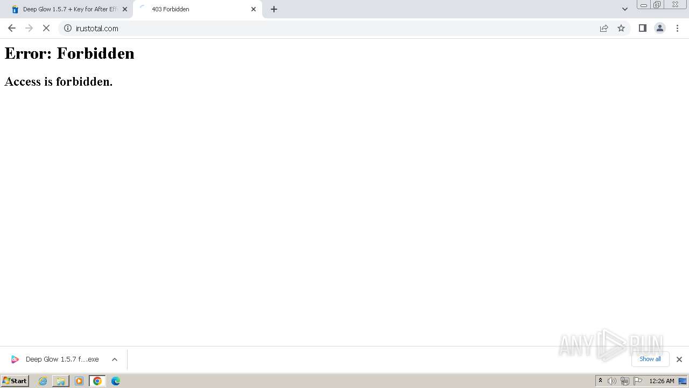Screen dimensions: 689x388
Task: Click Show Desktop icon in tray
Action: pyautogui.click(x=683, y=381)
